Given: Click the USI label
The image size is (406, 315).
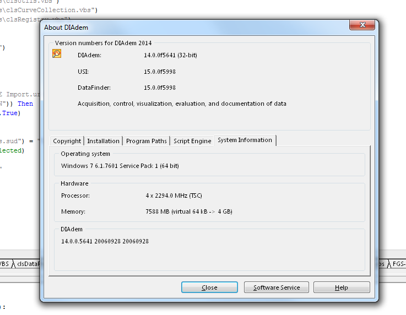Looking at the screenshot, I should point(83,72).
